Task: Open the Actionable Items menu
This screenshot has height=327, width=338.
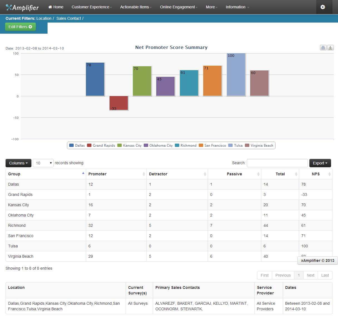Action: click(136, 7)
